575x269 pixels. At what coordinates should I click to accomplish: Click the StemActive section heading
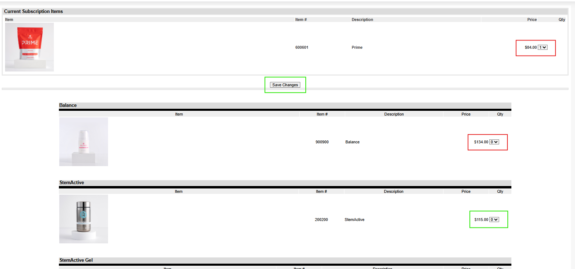tap(72, 183)
